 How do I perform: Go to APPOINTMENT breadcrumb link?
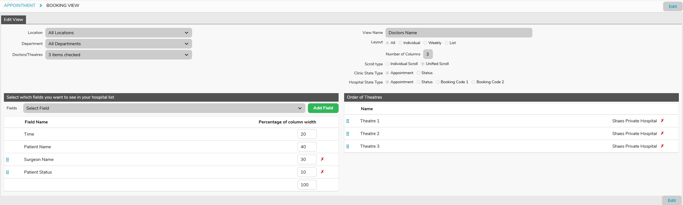[20, 6]
